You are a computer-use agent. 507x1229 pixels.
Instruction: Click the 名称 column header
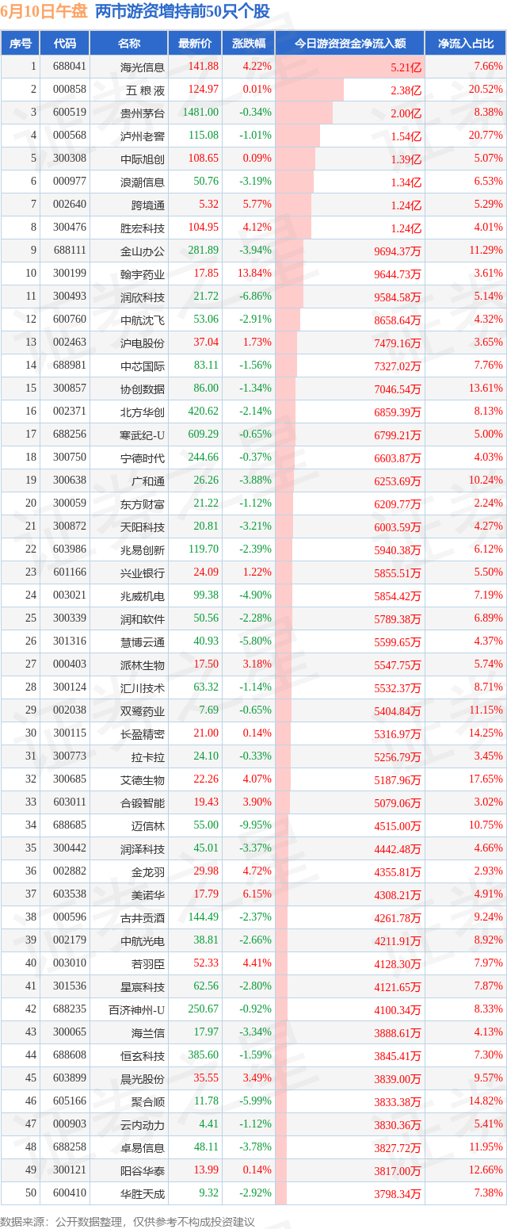click(129, 44)
